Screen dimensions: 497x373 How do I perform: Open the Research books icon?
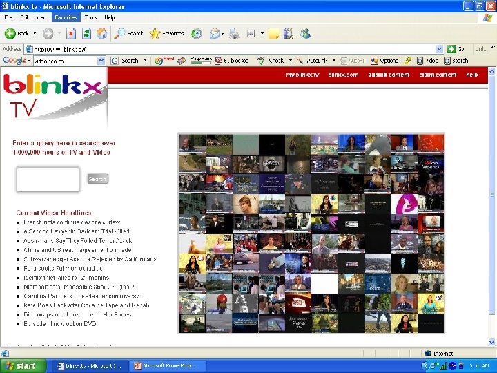point(289,33)
